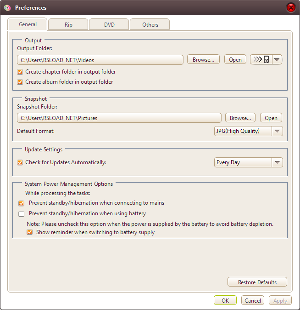Browse for the output folder
Viewport: 300px width, 310px height.
[203, 59]
